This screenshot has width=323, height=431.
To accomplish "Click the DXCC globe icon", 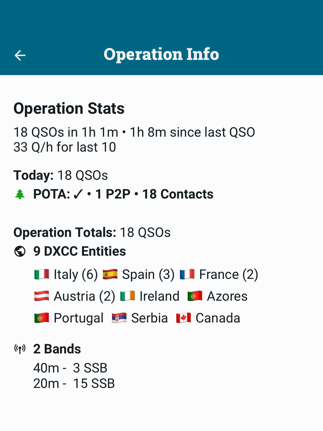I will pos(20,251).
